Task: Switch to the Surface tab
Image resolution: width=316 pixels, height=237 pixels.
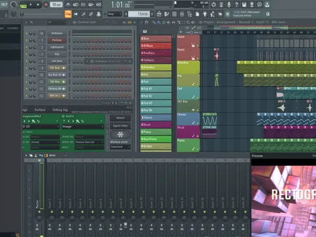Action: point(40,110)
